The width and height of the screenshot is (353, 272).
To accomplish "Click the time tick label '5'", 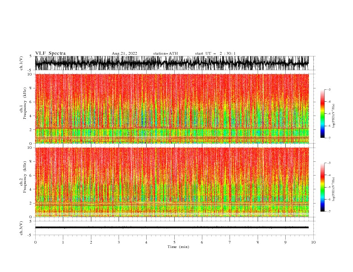I will pos(174,242).
